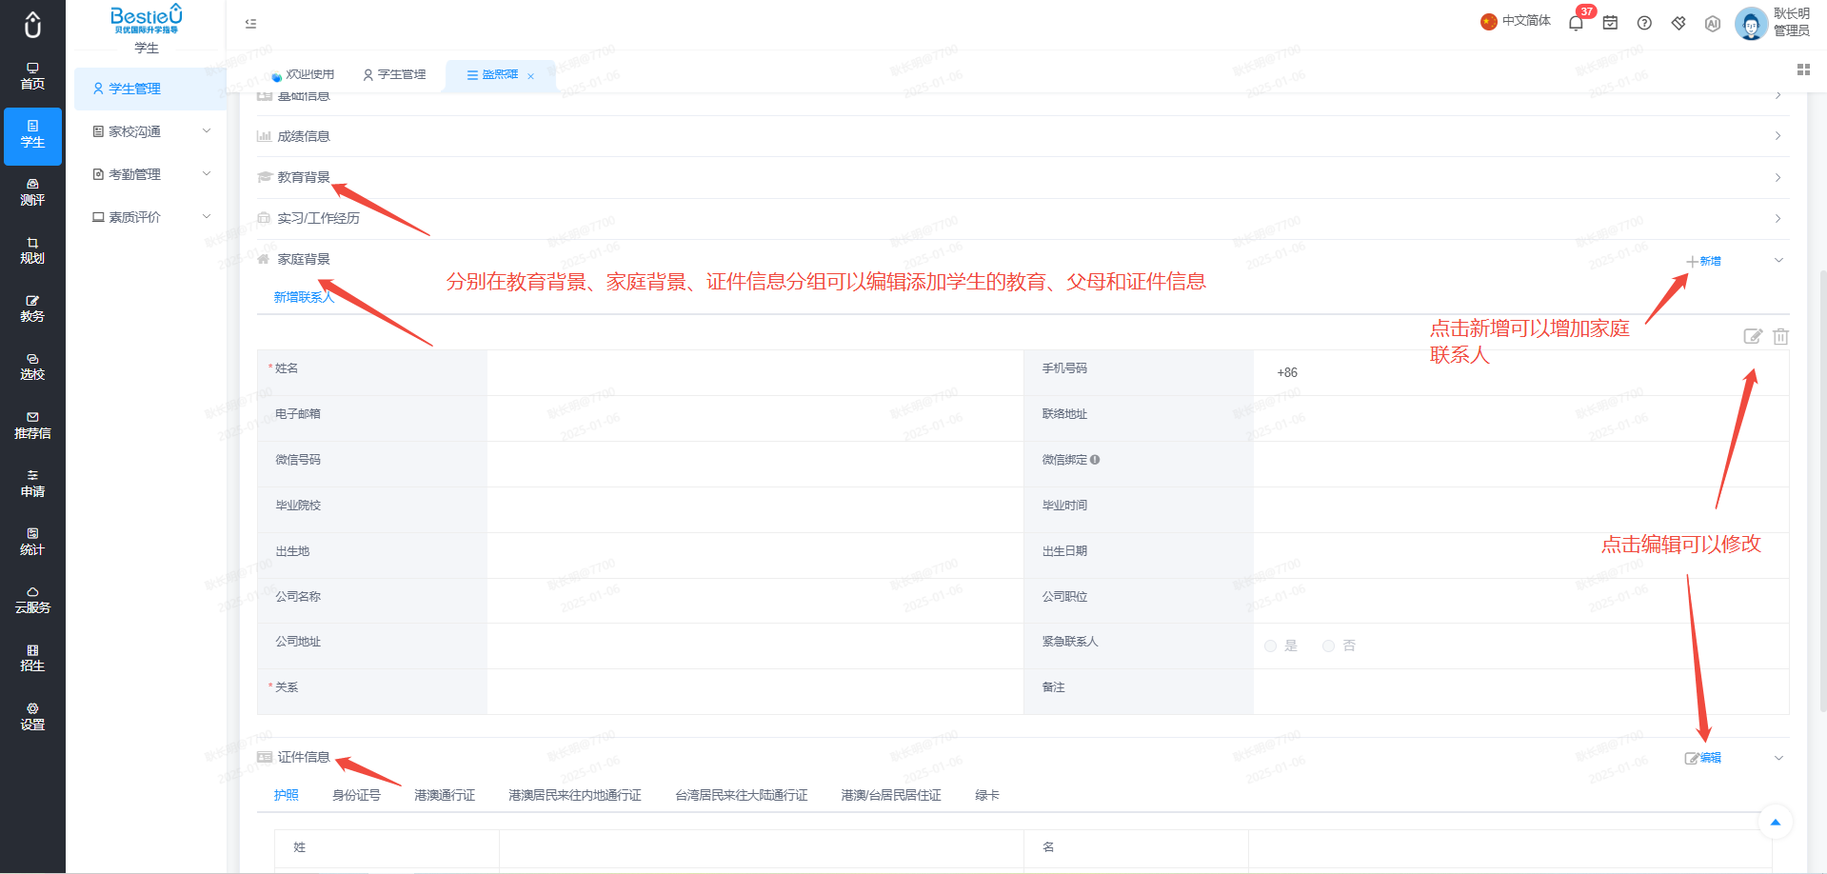Select 否 for emergency contact
The image size is (1827, 874).
click(1339, 646)
